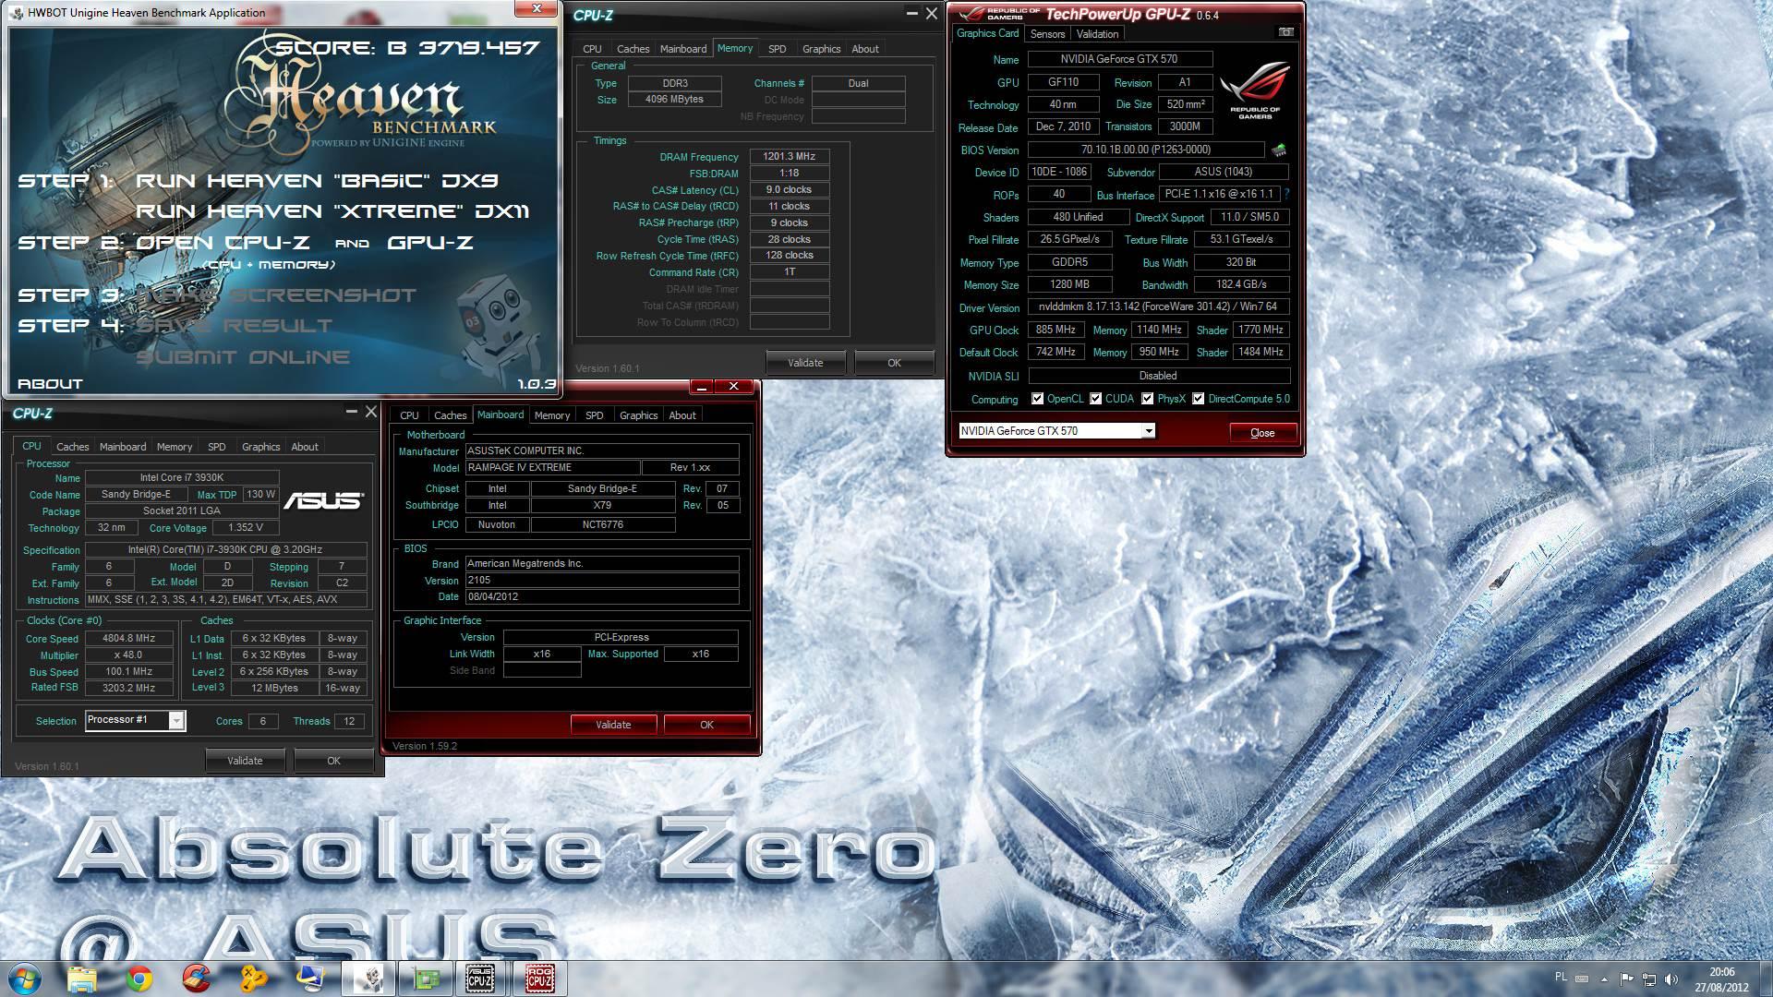Open Windows Explorer from the taskbar

pyautogui.click(x=82, y=978)
